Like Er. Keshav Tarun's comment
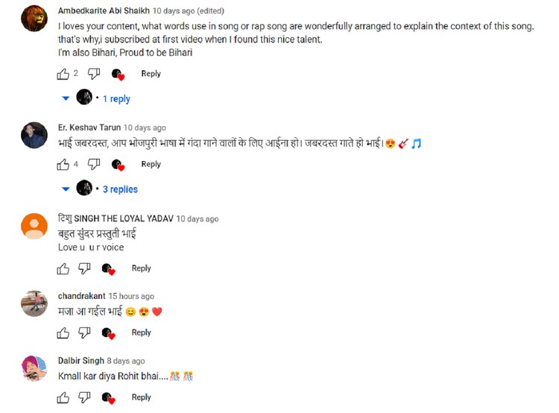559x413 pixels. [63, 165]
